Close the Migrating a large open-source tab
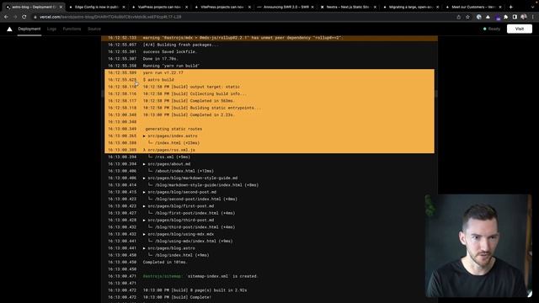The width and height of the screenshot is (539, 303). click(438, 7)
